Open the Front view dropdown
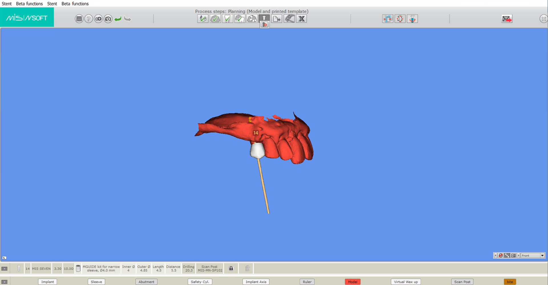This screenshot has width=548, height=285. click(x=542, y=255)
